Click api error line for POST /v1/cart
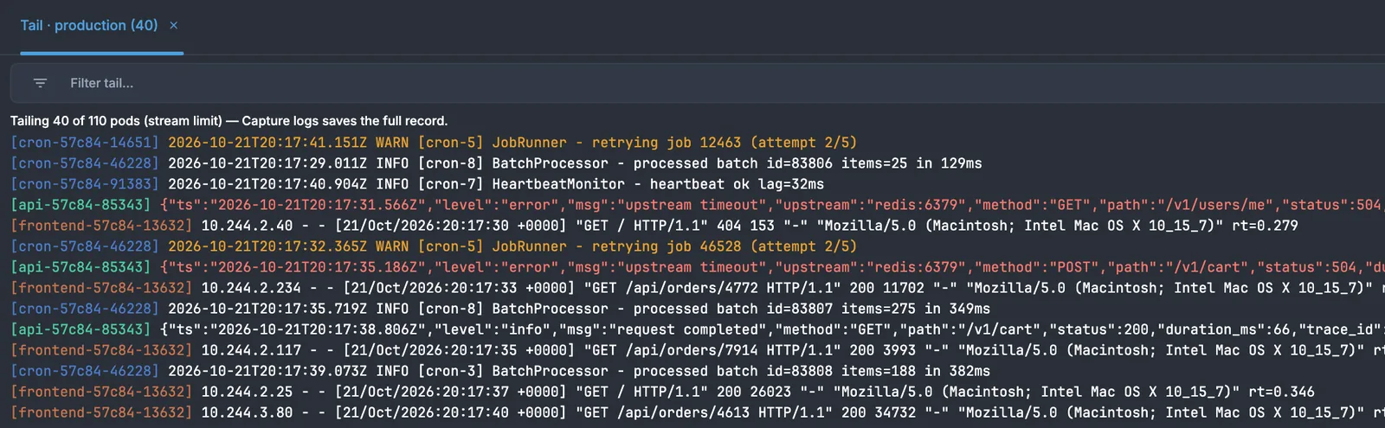Viewport: 1385px width, 428px height. (x=698, y=267)
